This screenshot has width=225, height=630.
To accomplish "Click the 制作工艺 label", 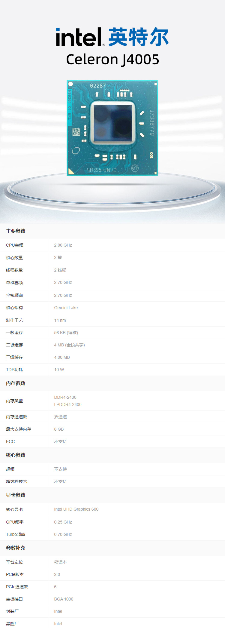I will (x=14, y=320).
